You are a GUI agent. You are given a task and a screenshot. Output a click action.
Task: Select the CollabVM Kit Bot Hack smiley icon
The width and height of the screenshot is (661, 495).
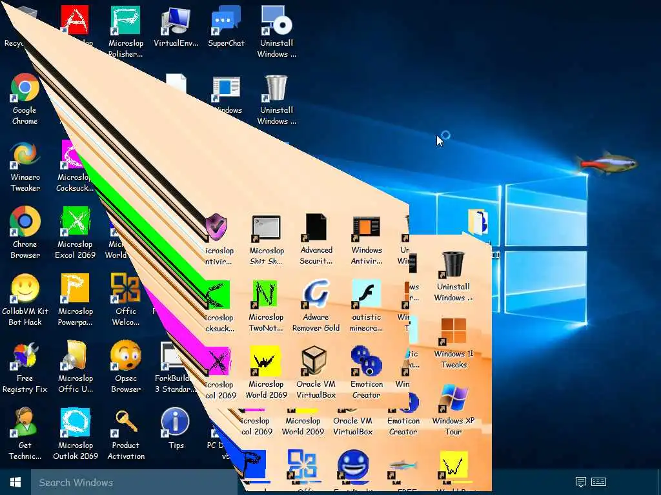[25, 289]
